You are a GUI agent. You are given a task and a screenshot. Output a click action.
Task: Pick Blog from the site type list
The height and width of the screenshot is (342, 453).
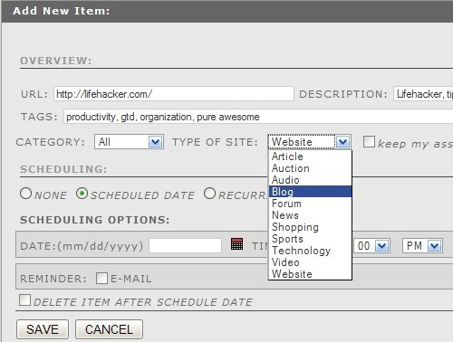(x=310, y=192)
